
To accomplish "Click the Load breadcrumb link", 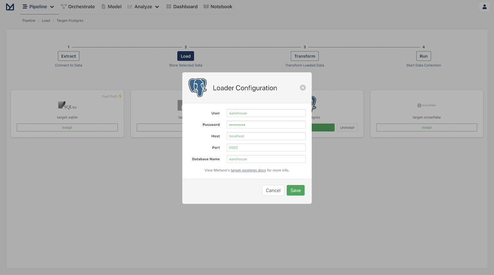I will (x=46, y=20).
